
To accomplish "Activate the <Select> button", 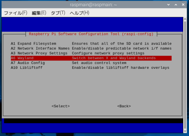I will click(61, 106).
